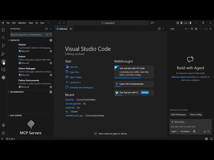
Task: Click the LangchainAI command center search
Action: [108, 23]
